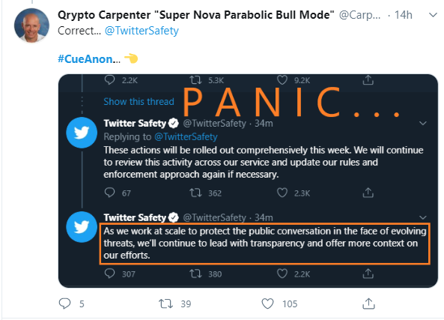Viewport: 444px width, 320px height.
Task: Open the @TwitterSafety mention link
Action: tap(142, 31)
